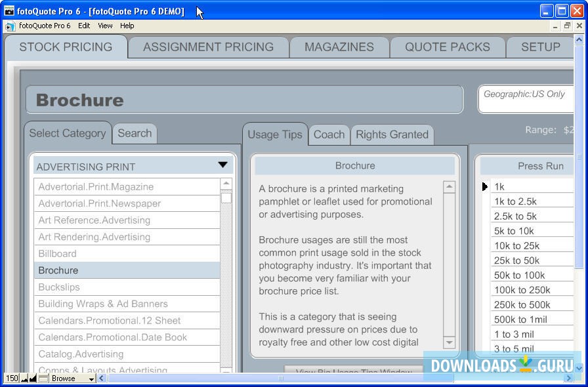
Task: Select the Billboard category
Action: [x=127, y=254]
